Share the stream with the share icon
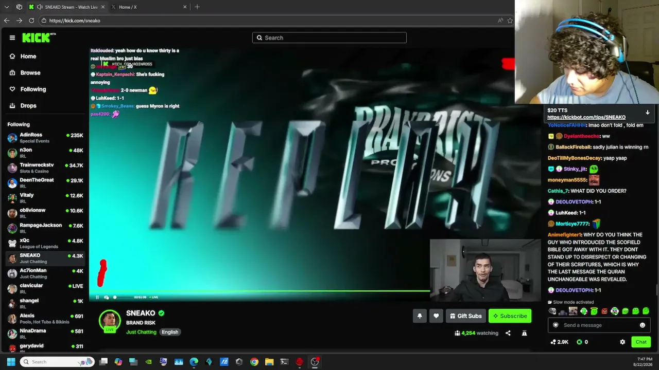 [x=508, y=333]
